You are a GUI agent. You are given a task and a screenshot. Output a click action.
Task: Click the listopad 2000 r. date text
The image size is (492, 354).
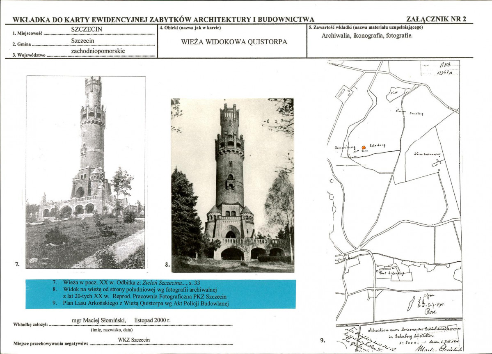153,320
